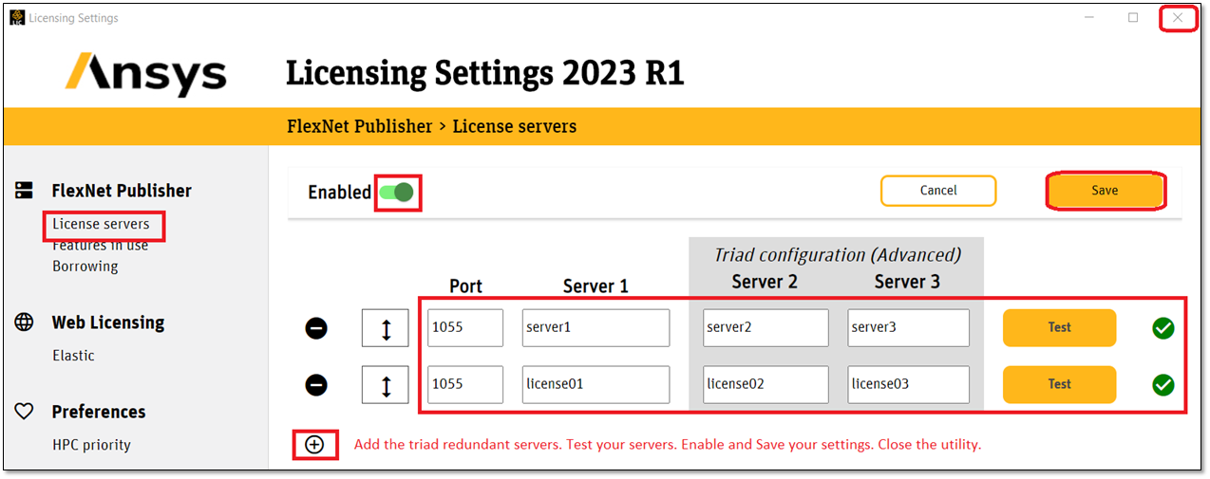Edit the server3 hostname field
1210x479 pixels.
coord(909,328)
